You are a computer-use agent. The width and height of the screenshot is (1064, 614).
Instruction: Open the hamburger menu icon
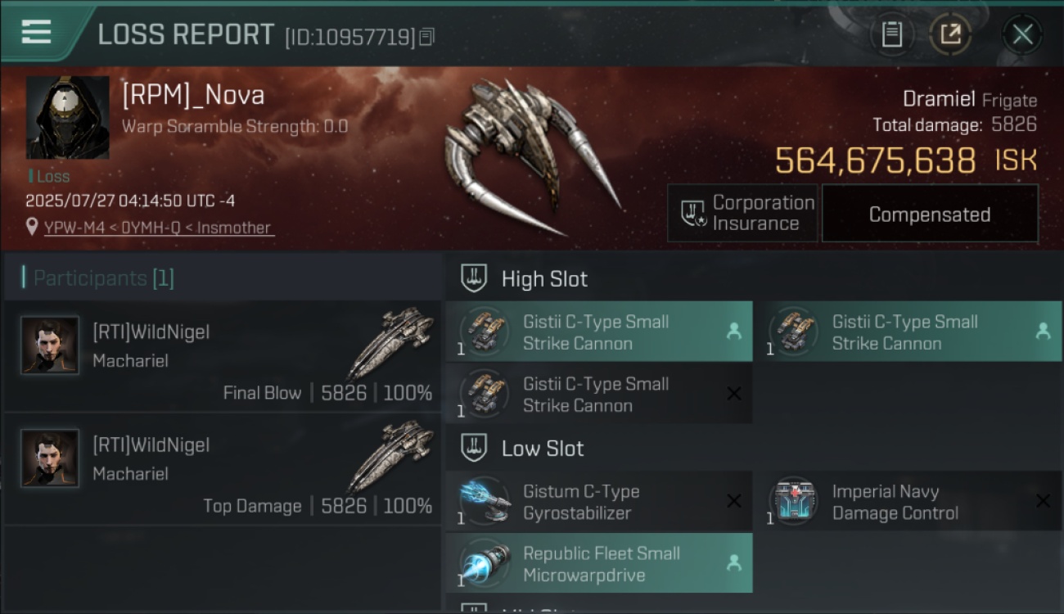point(36,33)
